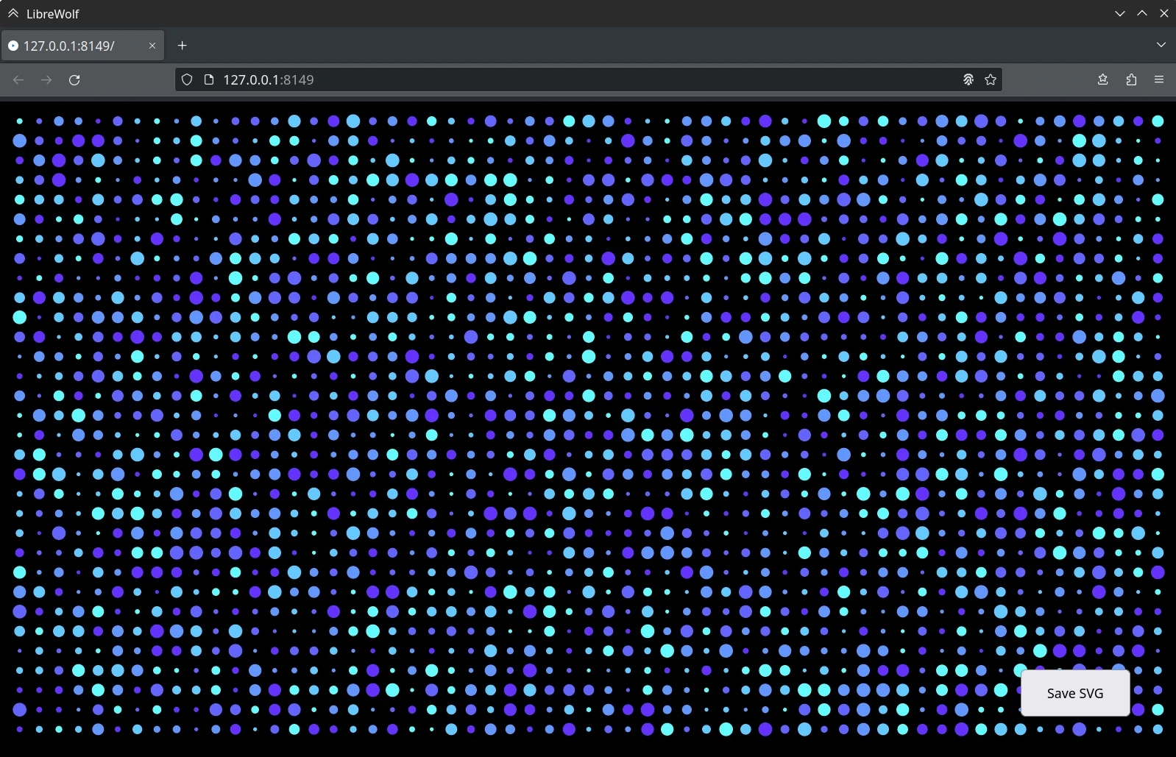
Task: Show site information via page icon
Action: 208,79
